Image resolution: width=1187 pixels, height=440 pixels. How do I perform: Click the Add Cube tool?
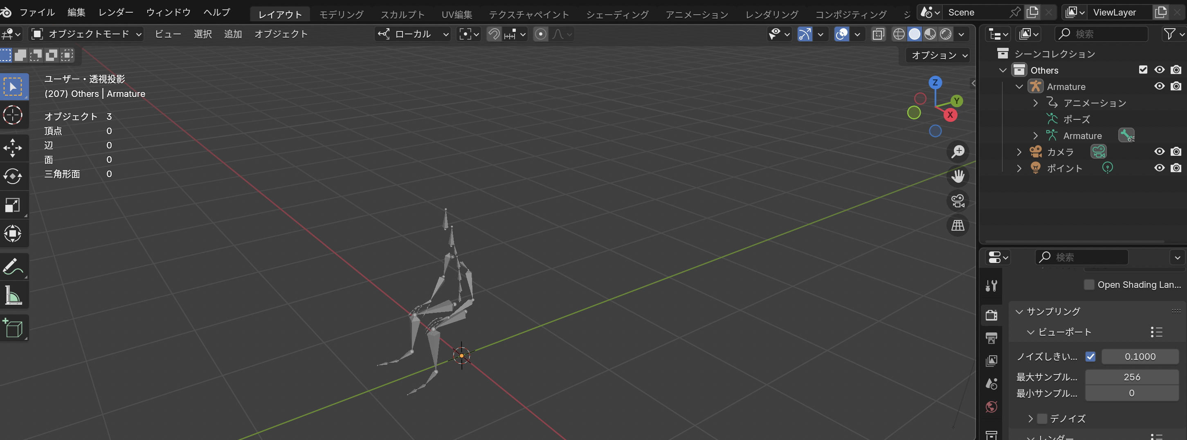tap(12, 328)
